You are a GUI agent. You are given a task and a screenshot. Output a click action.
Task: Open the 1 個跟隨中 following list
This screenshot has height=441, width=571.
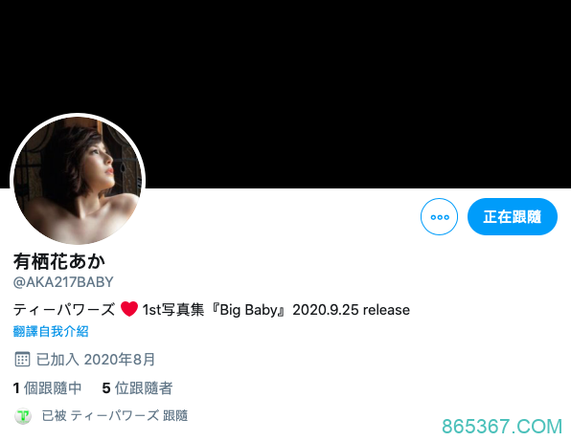47,388
